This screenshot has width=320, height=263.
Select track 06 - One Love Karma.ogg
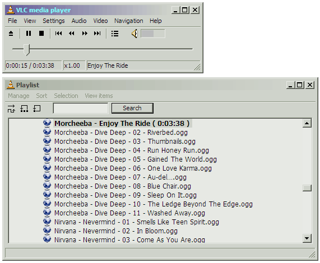[x=133, y=168]
